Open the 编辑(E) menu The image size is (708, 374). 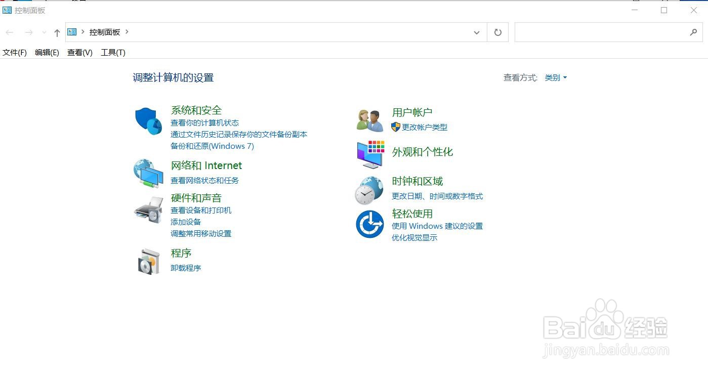coord(47,52)
